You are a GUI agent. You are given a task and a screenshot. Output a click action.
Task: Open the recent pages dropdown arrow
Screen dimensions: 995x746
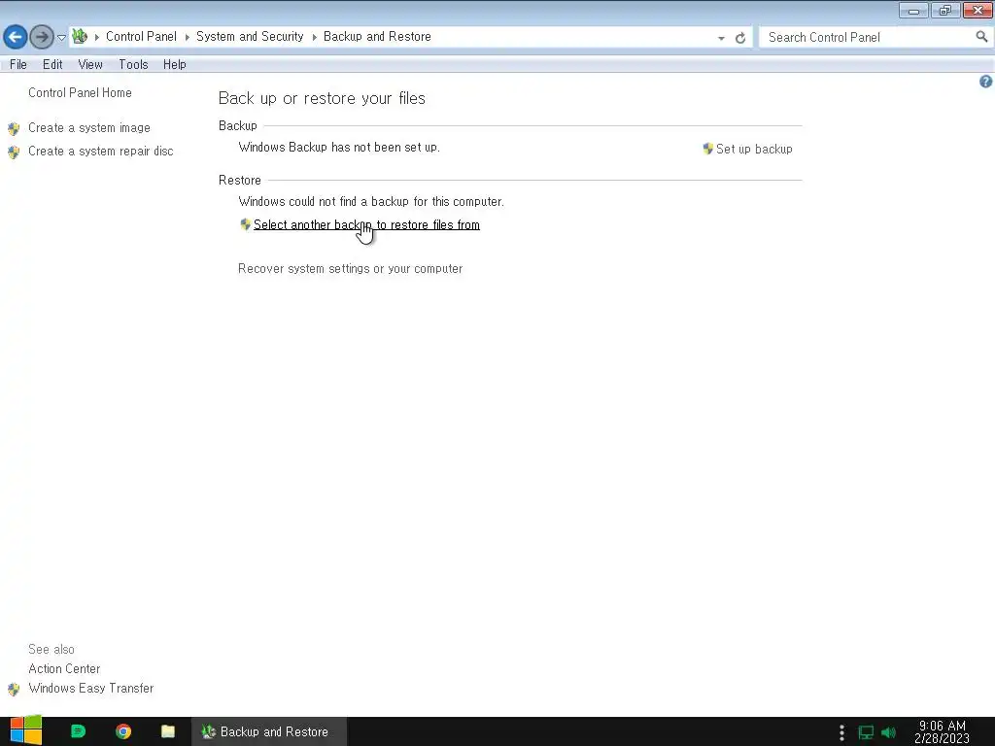[x=61, y=38]
